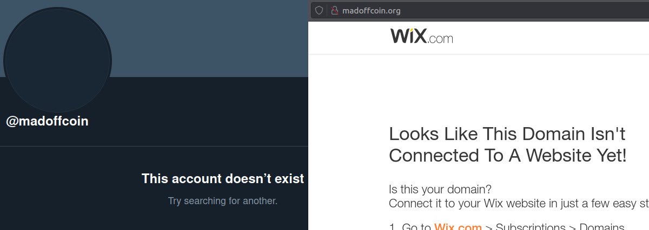Screen dimensions: 649x230
Task: Click the Wix.com logo in the header
Action: pos(421,37)
